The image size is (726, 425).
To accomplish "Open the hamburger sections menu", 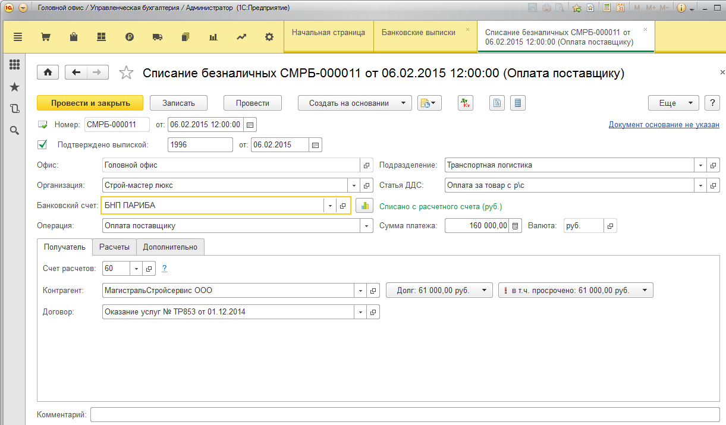I will coord(18,37).
